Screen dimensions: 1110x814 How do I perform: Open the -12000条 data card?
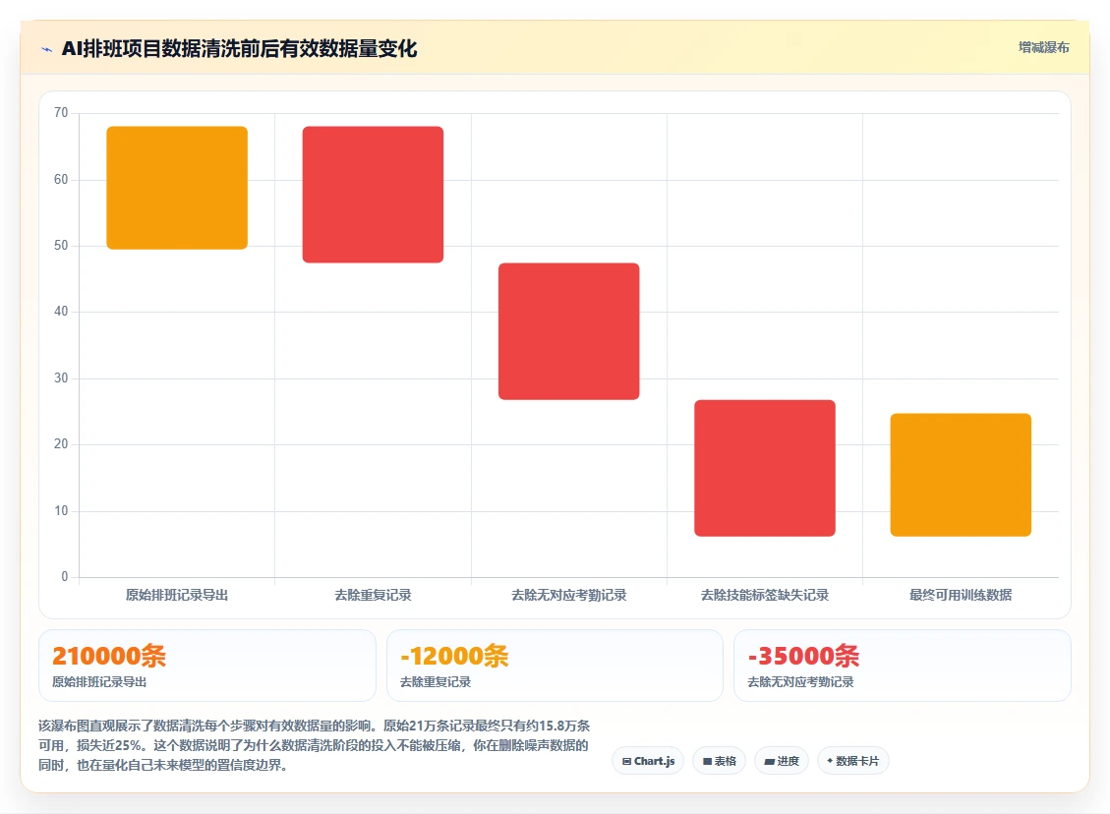[555, 666]
